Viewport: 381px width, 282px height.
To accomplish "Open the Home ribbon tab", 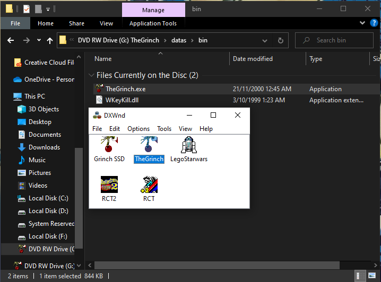I will click(x=46, y=23).
